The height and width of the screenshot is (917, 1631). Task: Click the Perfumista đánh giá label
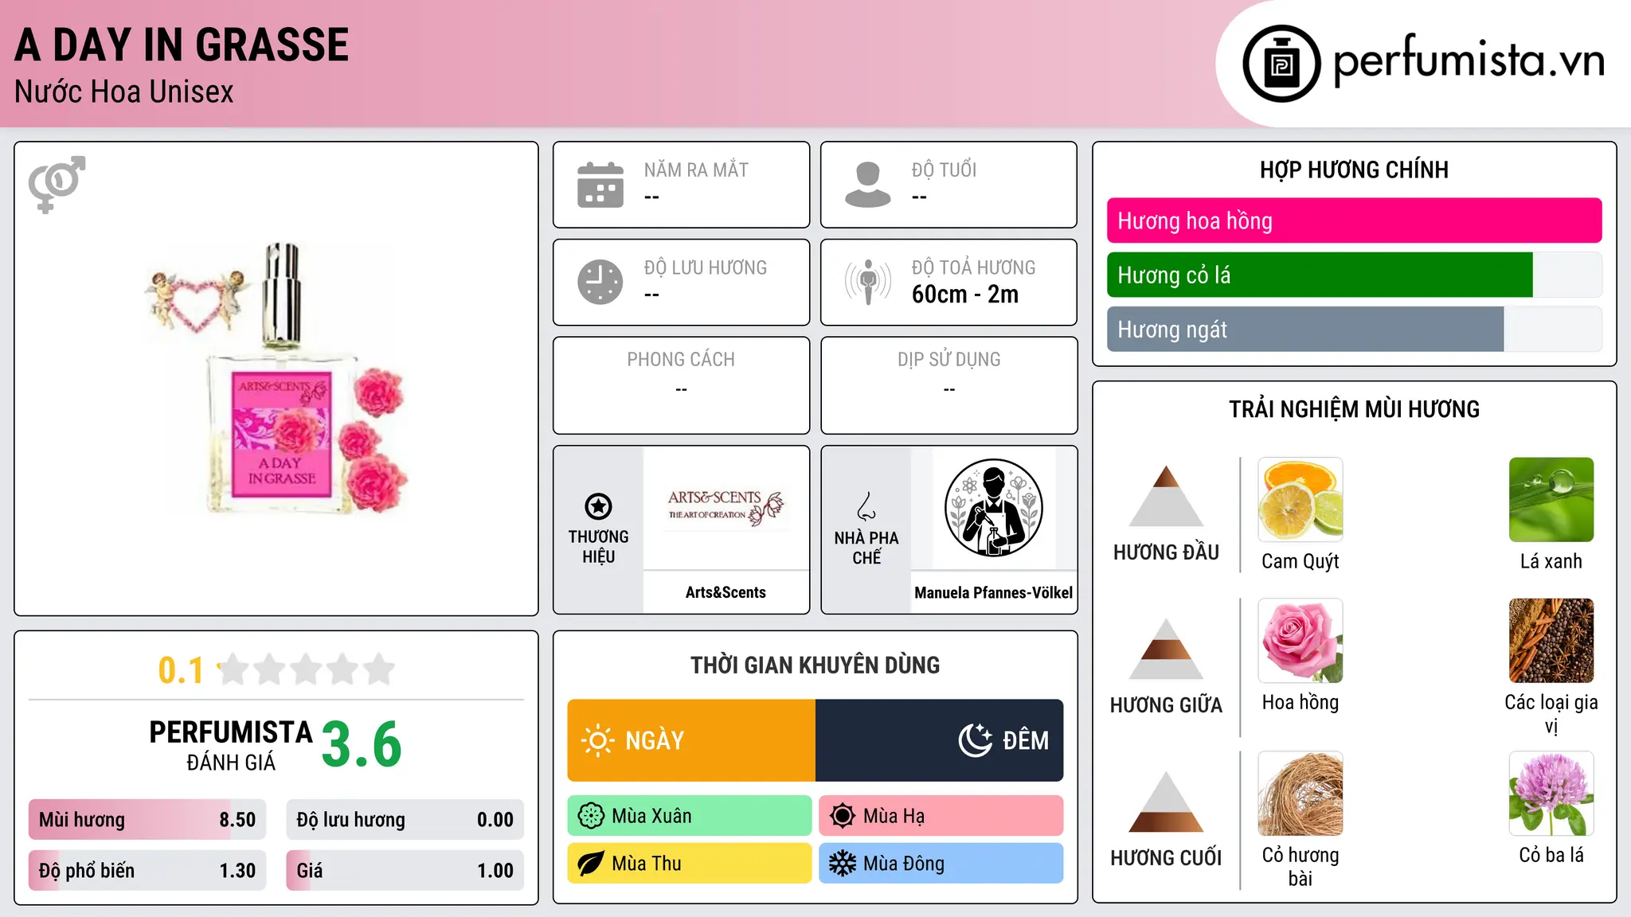pyautogui.click(x=231, y=746)
